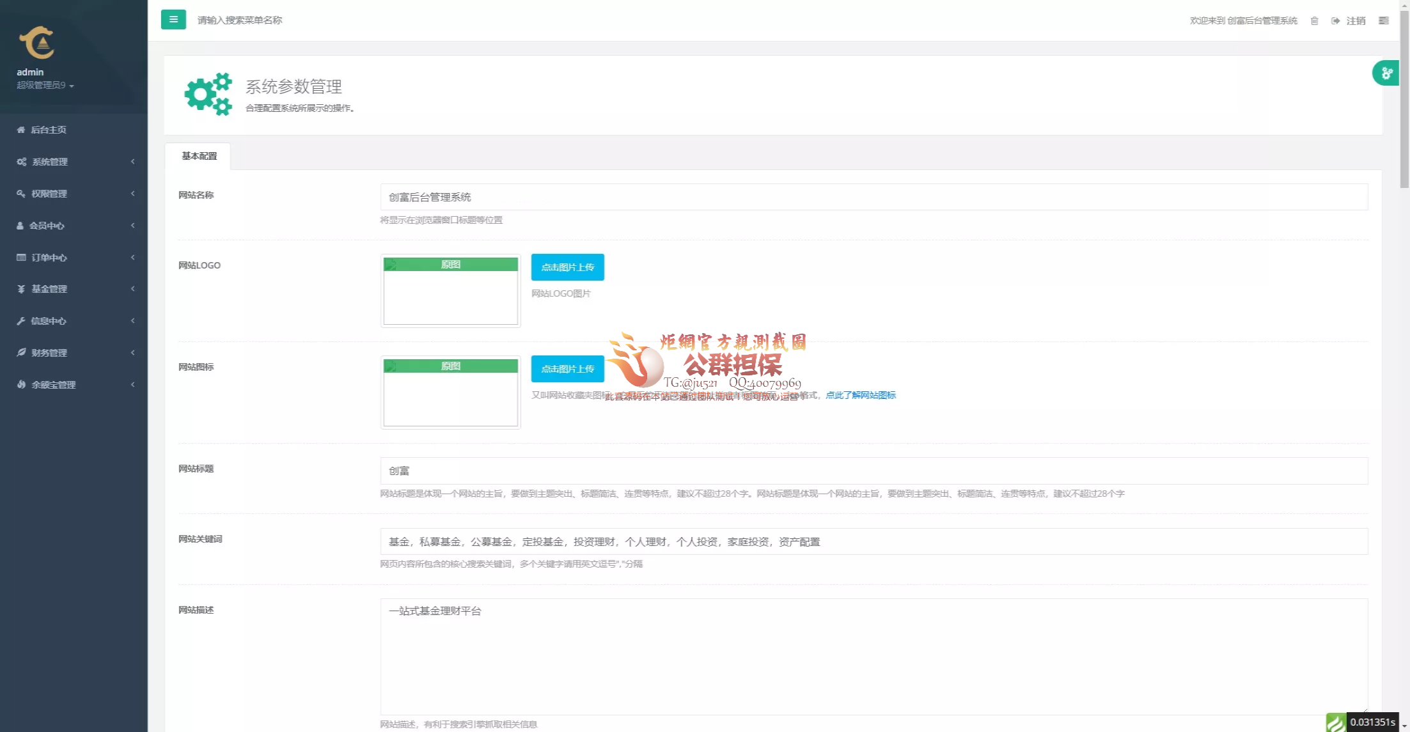Open the 超级管理员9 user dropdown
Viewport: 1410px width, 732px height.
[x=45, y=85]
